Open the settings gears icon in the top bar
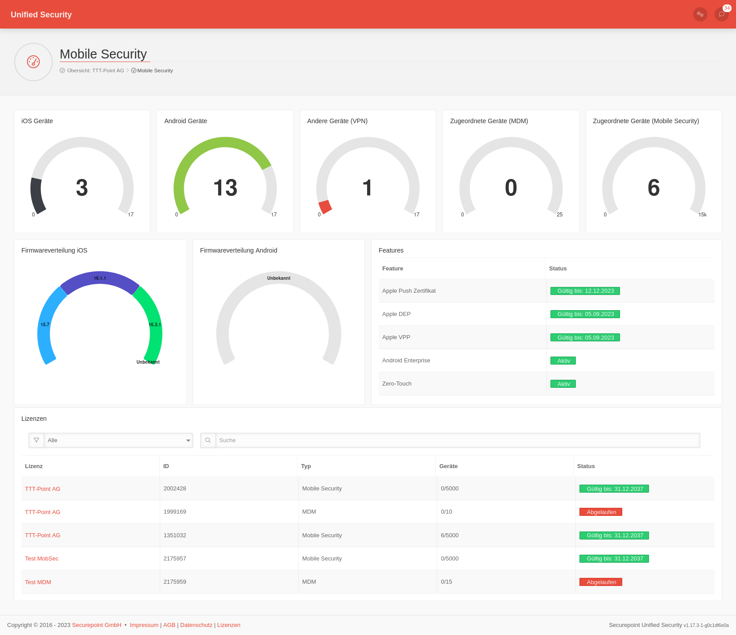This screenshot has height=635, width=736. (700, 14)
